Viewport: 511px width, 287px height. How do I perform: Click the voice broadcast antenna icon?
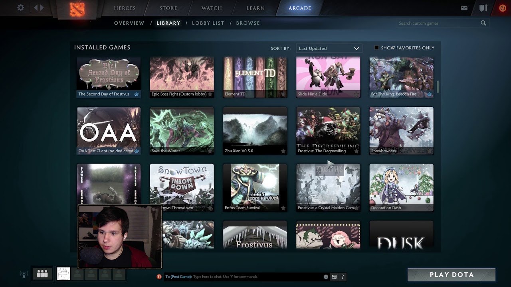click(x=24, y=274)
